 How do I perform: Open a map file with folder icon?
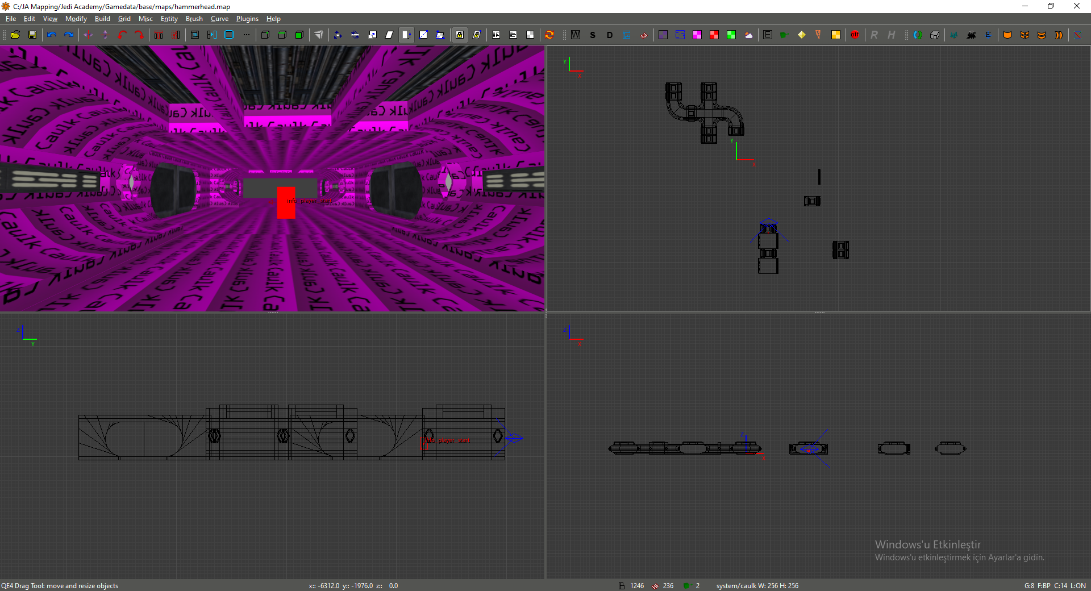(x=15, y=35)
